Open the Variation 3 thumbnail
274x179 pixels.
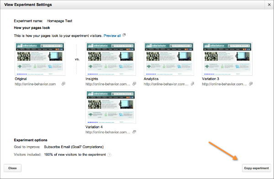pyautogui.click(x=227, y=59)
